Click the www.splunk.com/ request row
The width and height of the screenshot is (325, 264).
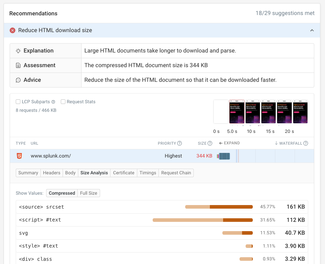51,156
